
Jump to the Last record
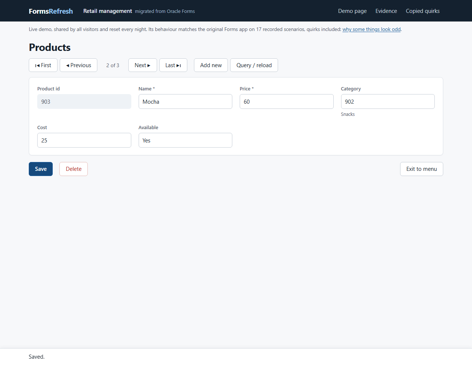tap(173, 65)
